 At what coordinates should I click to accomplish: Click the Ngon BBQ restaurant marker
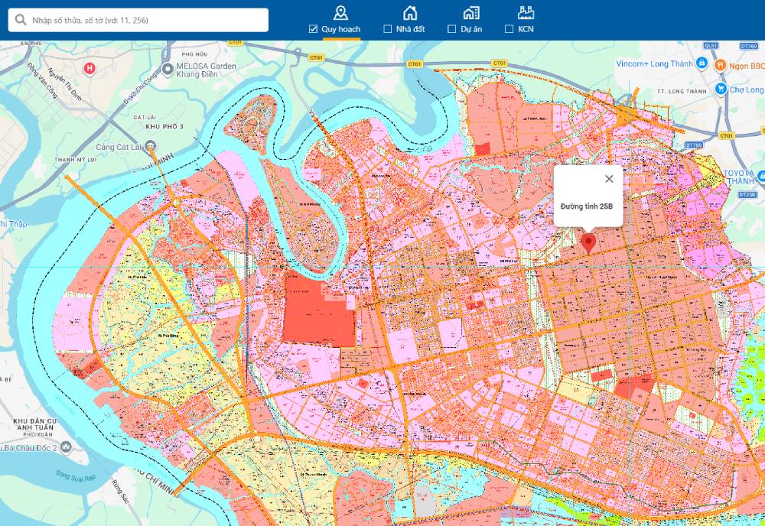720,66
